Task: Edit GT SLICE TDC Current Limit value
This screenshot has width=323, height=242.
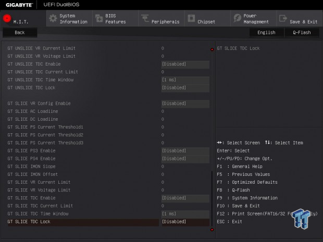Action: 163,206
